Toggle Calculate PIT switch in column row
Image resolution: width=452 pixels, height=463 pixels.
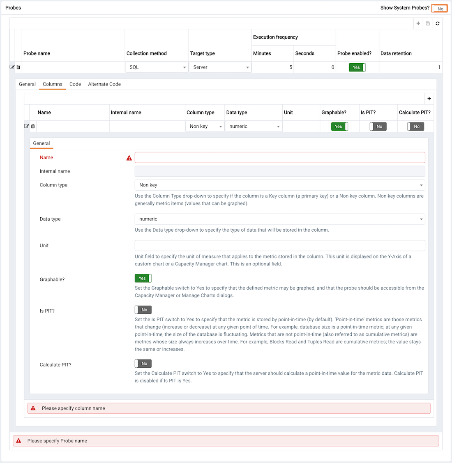pos(416,127)
